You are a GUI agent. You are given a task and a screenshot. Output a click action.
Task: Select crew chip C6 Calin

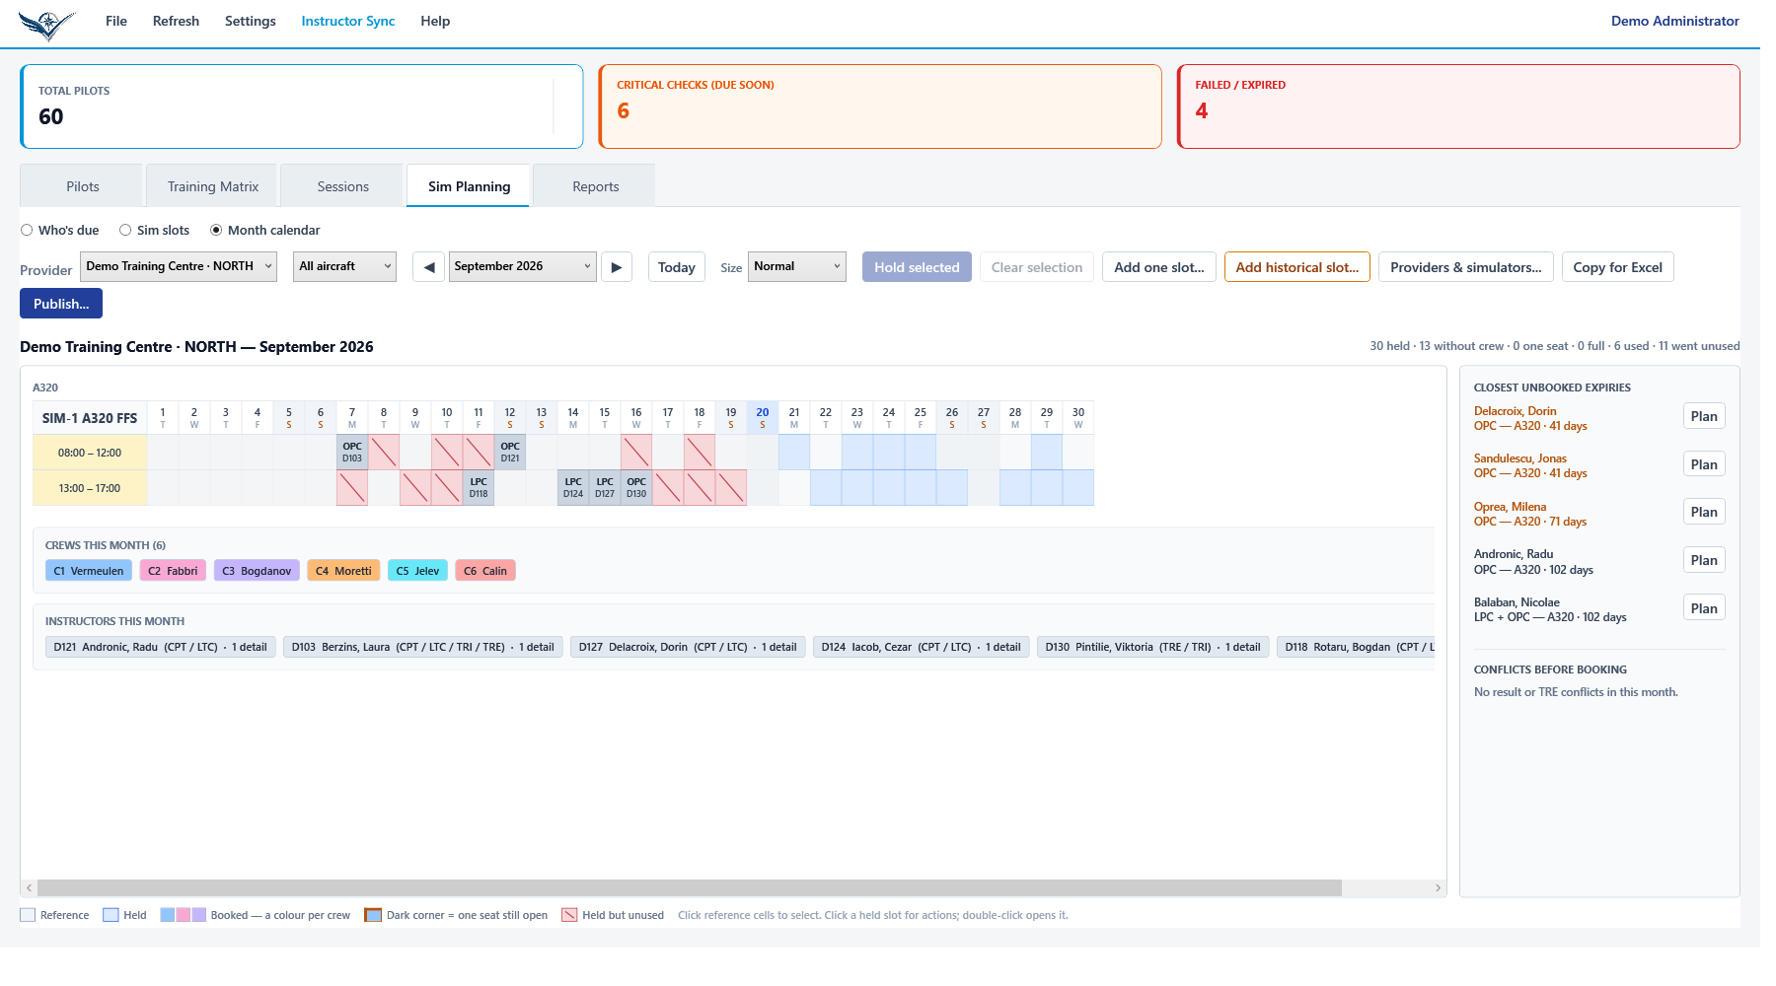[x=485, y=571]
